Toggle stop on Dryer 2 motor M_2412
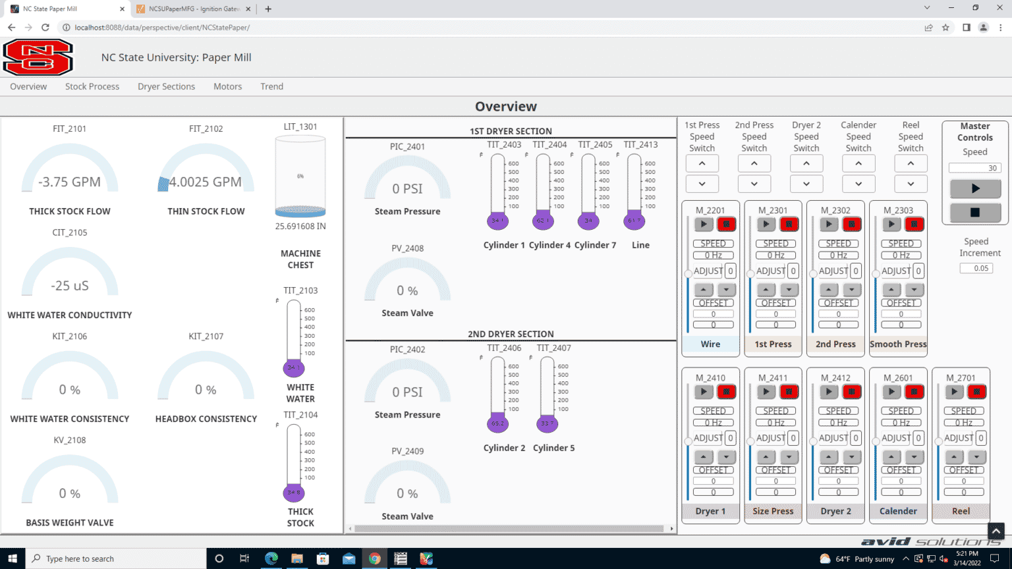 pos(852,391)
